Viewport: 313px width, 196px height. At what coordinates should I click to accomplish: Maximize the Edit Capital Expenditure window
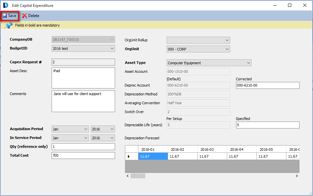290,5
